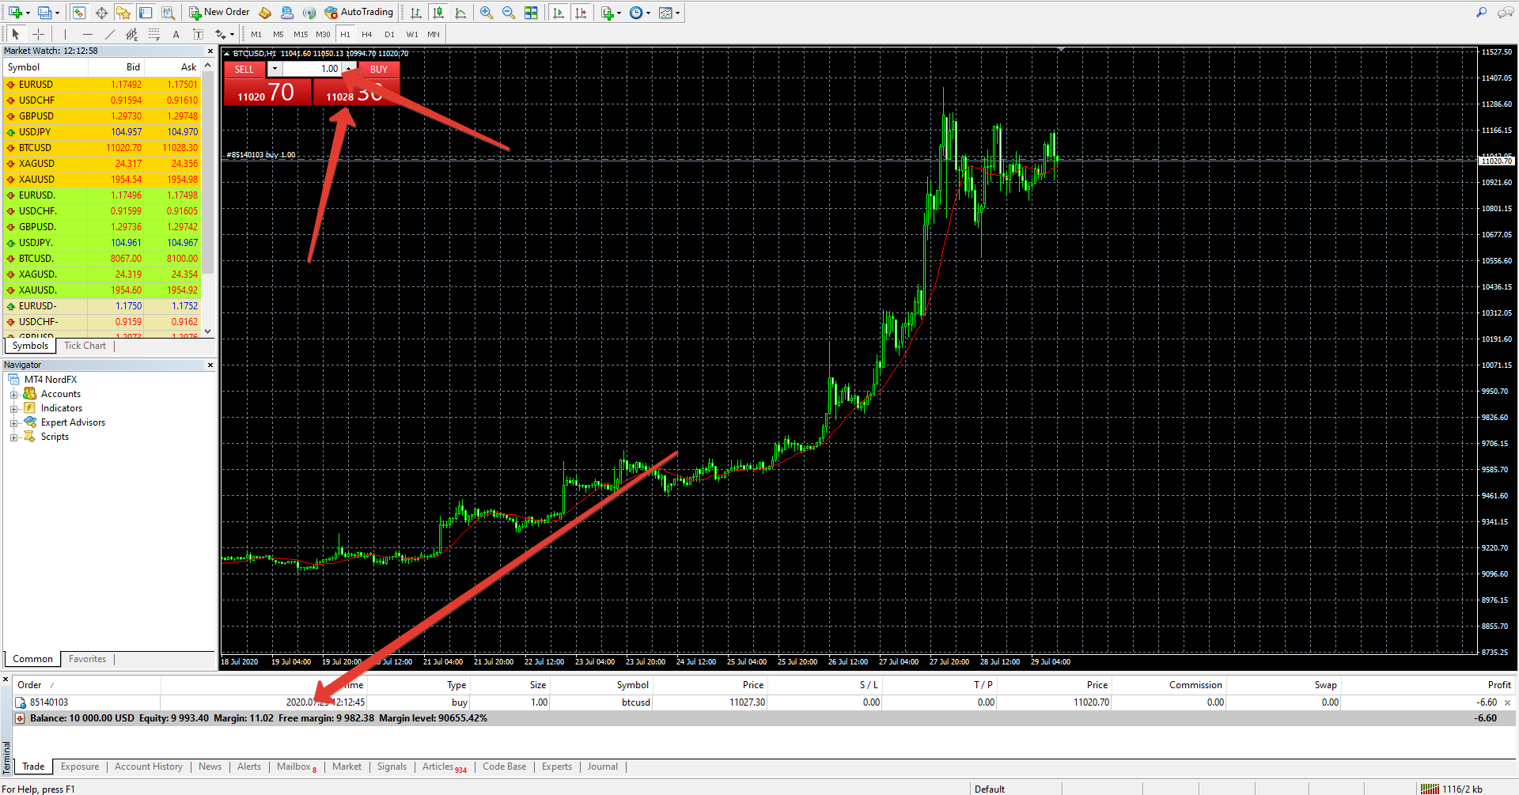Switch timeframe to W1
The image size is (1519, 795).
tap(412, 34)
